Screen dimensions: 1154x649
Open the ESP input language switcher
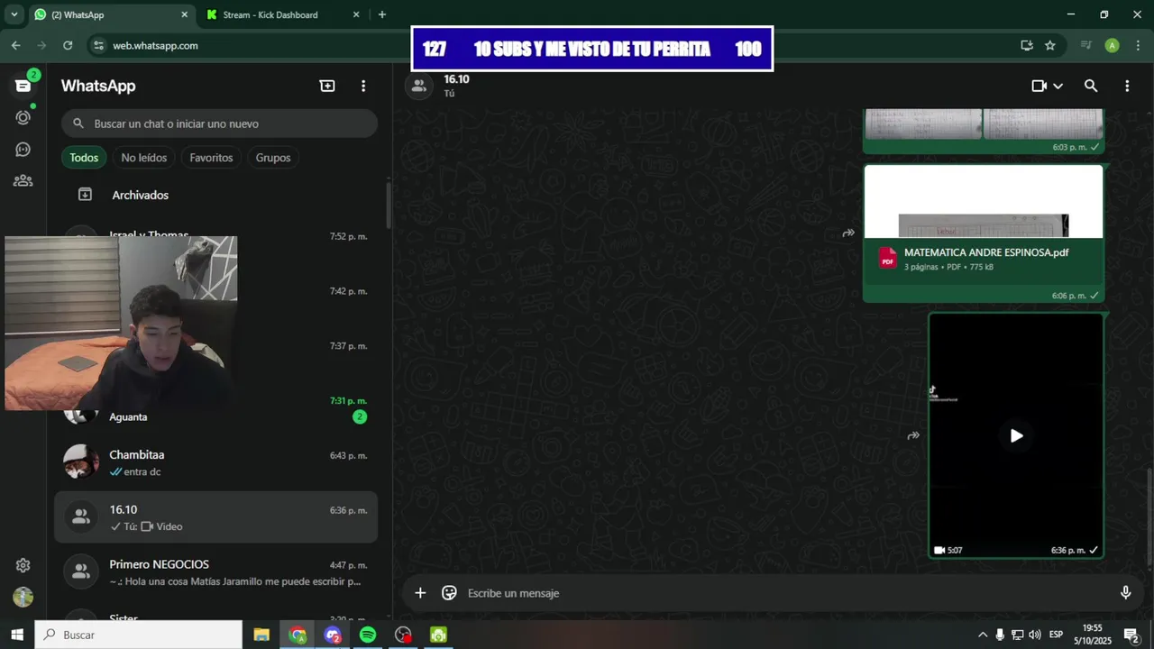click(x=1056, y=635)
